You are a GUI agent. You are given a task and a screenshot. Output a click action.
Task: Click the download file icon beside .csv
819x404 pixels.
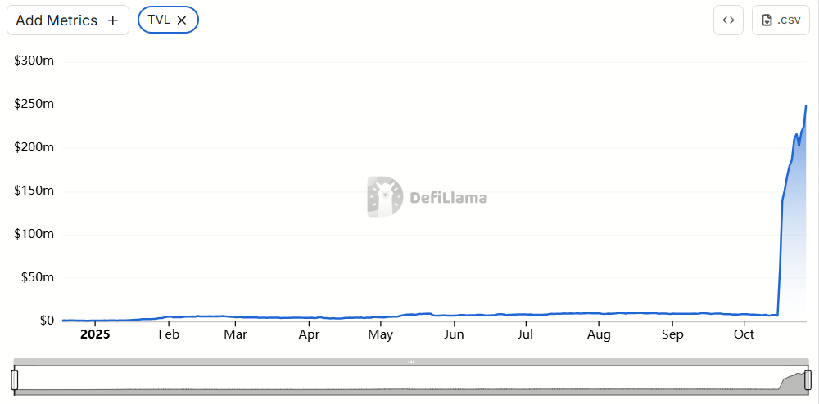click(x=767, y=20)
